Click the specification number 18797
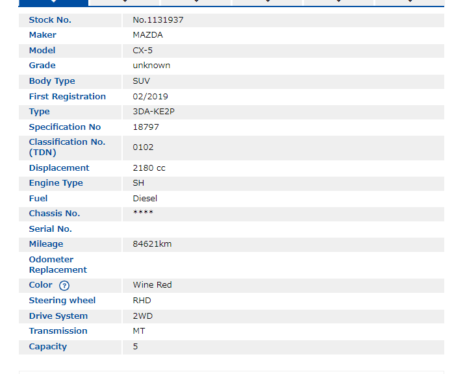 pos(145,127)
